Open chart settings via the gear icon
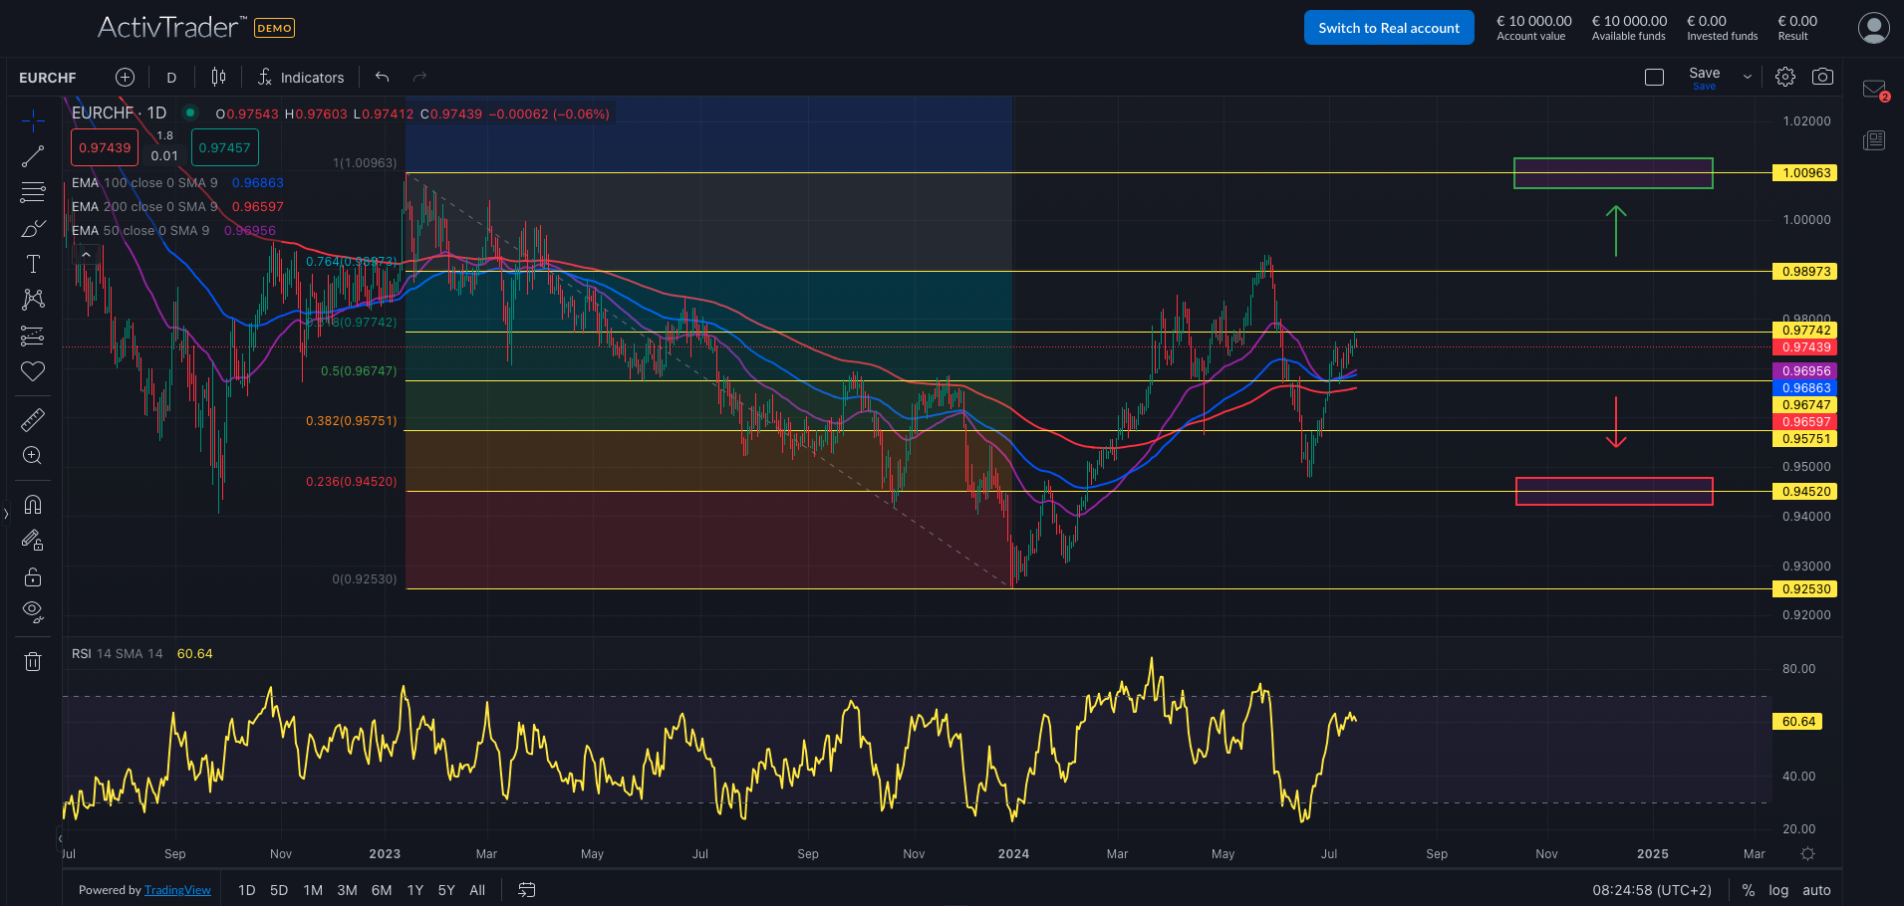Viewport: 1904px width, 906px height. [1784, 77]
